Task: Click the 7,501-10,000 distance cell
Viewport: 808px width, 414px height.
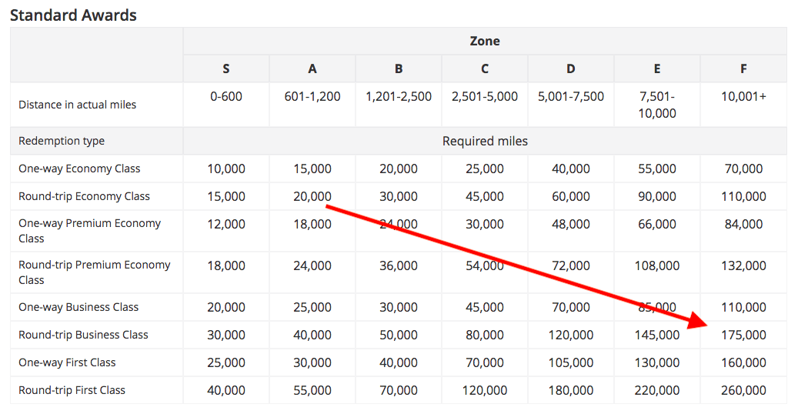Action: [657, 105]
